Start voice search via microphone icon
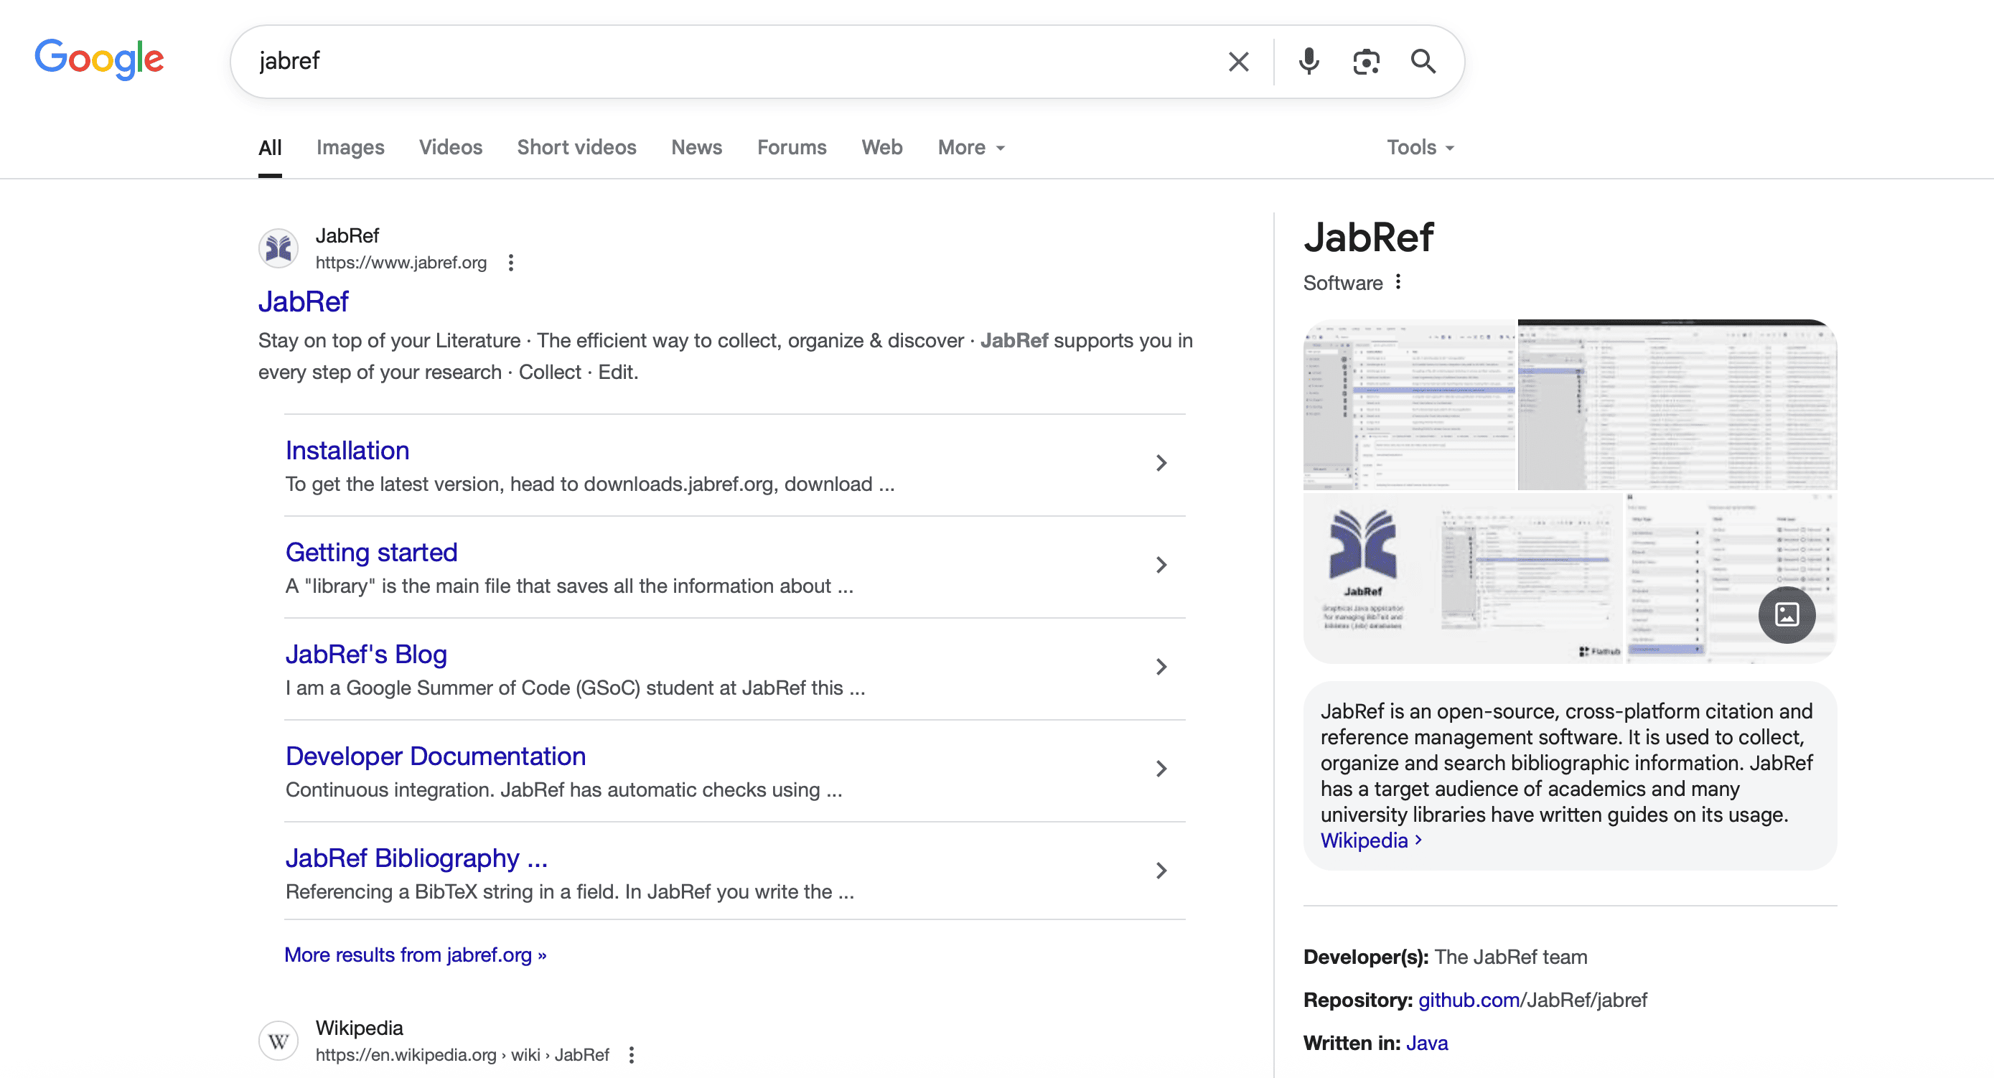 pyautogui.click(x=1309, y=62)
